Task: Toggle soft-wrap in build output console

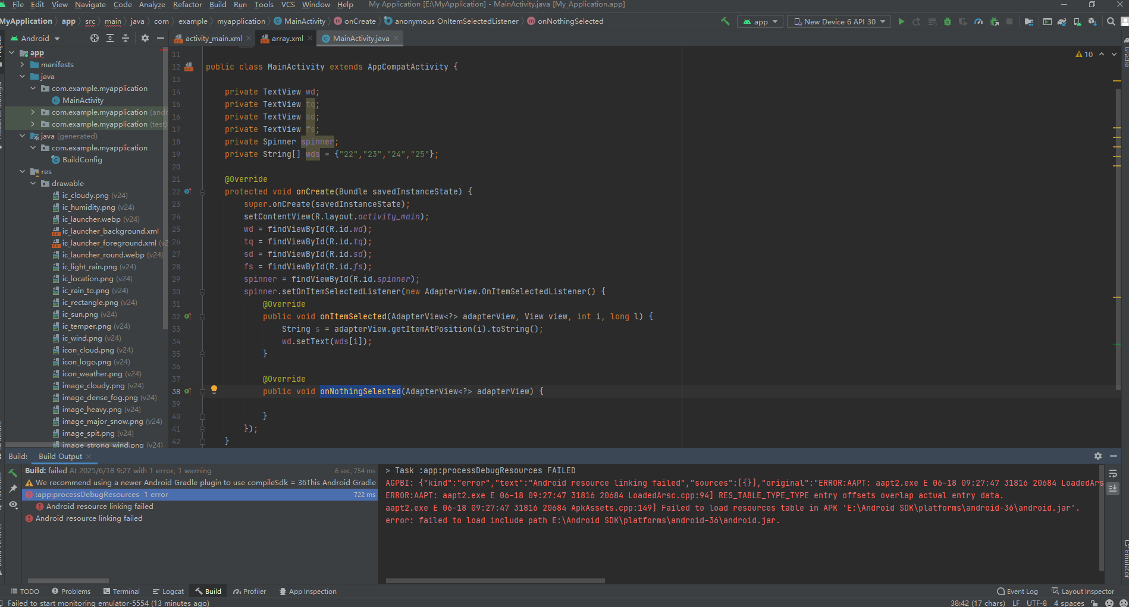Action: pos(1113,473)
